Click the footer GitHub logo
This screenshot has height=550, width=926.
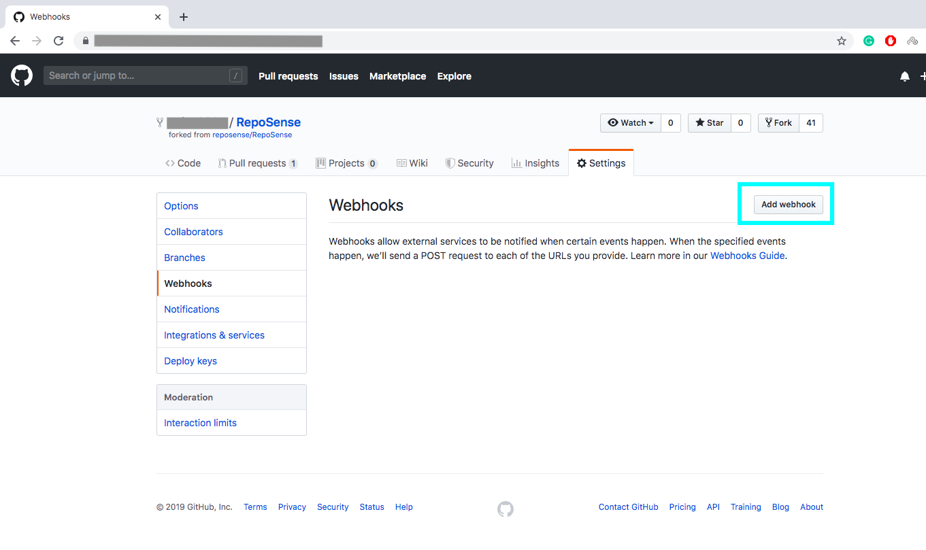[x=505, y=509]
